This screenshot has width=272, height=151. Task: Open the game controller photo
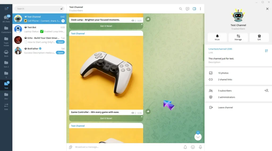(x=106, y=73)
